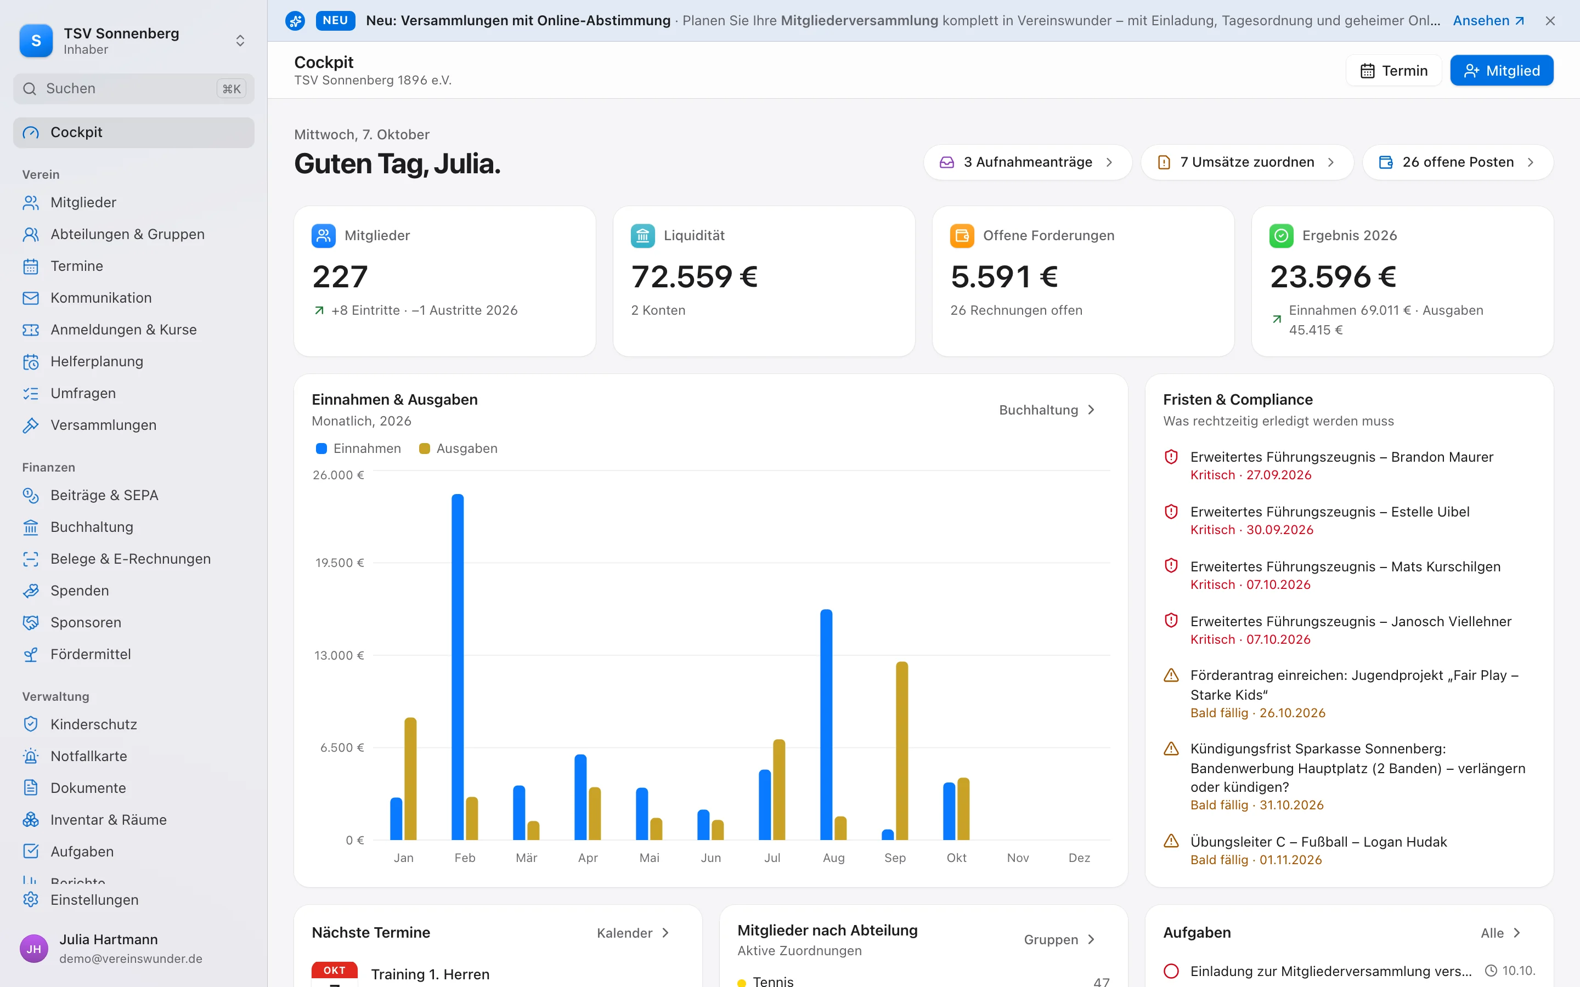Open Fördermittel page
The height and width of the screenshot is (987, 1580).
(133, 654)
